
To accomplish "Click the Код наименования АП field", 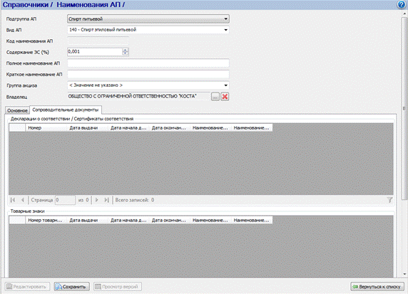I will point(98,41).
